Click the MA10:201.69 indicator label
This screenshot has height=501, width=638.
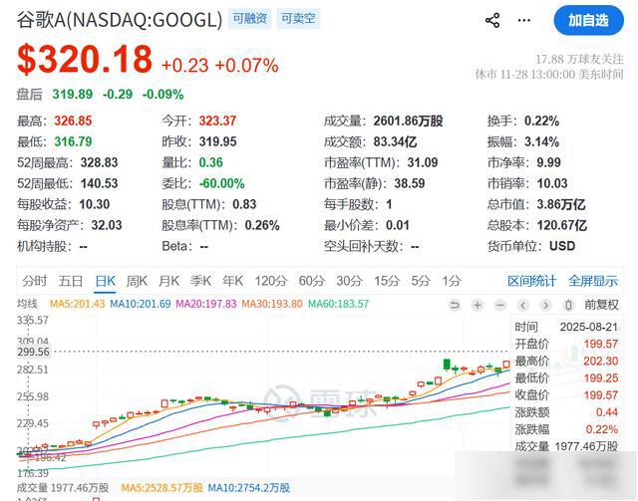click(141, 304)
